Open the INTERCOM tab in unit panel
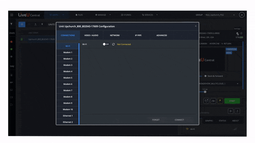The height and width of the screenshot is (143, 255). (x=214, y=44)
